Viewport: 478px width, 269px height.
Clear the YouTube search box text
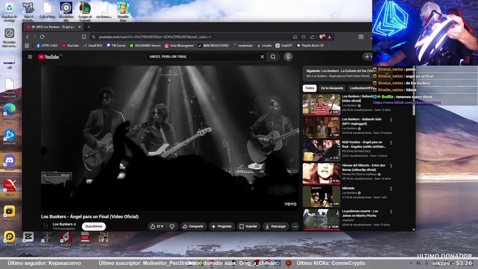pos(262,57)
